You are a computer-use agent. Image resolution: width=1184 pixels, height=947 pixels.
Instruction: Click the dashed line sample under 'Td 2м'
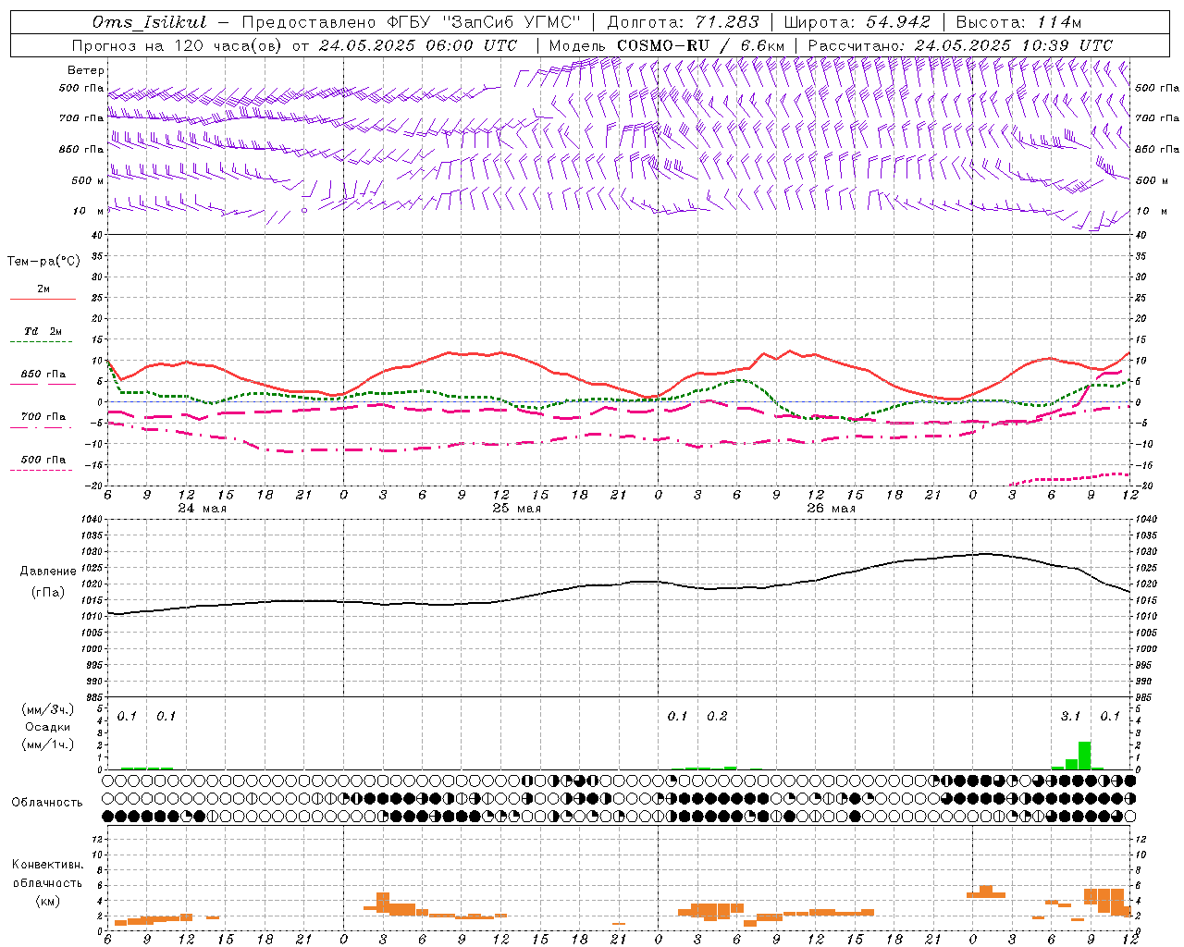tap(43, 341)
